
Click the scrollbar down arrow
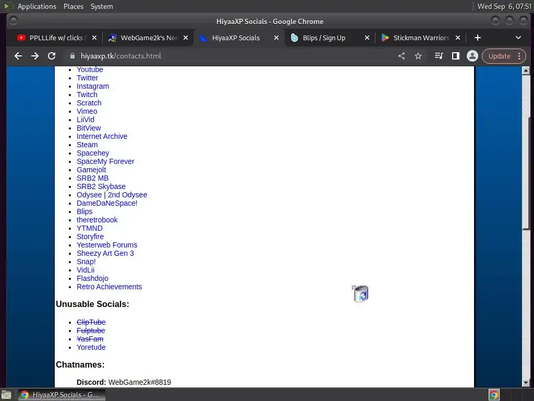pos(526,383)
